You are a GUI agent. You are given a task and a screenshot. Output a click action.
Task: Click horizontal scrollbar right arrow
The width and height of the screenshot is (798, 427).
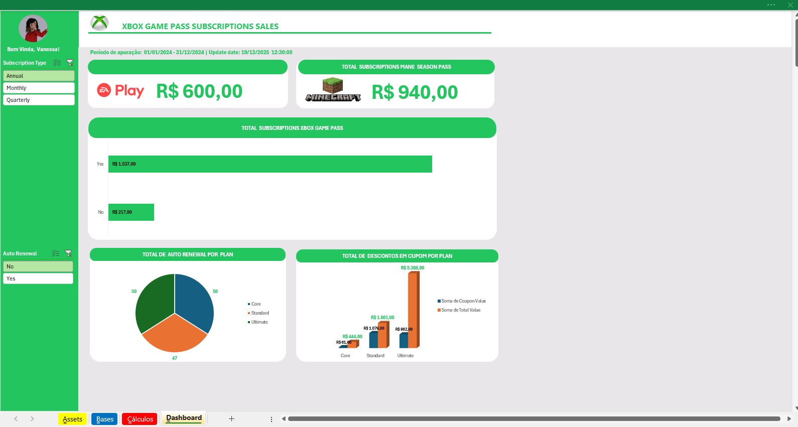pos(789,418)
